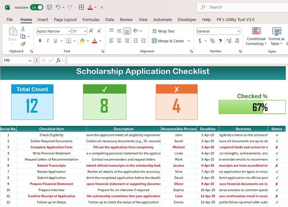This screenshot has height=207, width=288.
Task: Switch to the Review tab
Action: coord(126,20)
